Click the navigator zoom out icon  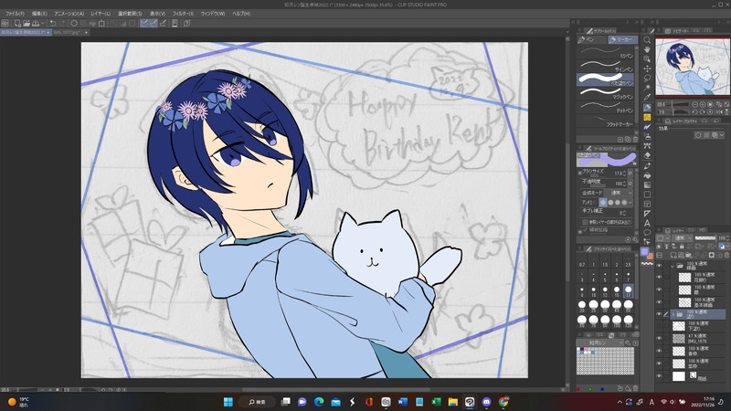694,104
